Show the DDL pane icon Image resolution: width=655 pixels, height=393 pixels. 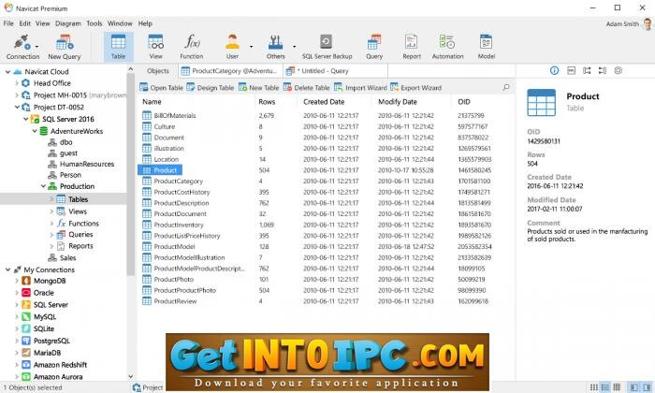coord(571,70)
